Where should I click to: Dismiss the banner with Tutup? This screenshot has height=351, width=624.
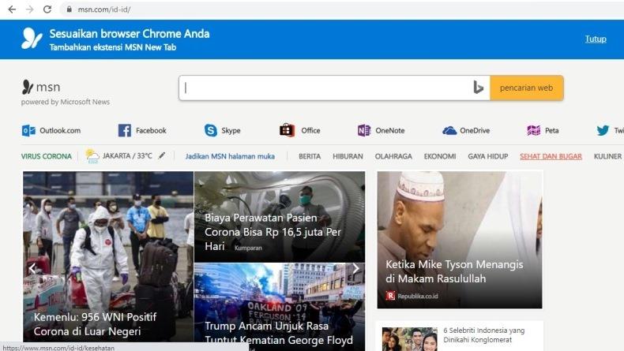[596, 39]
